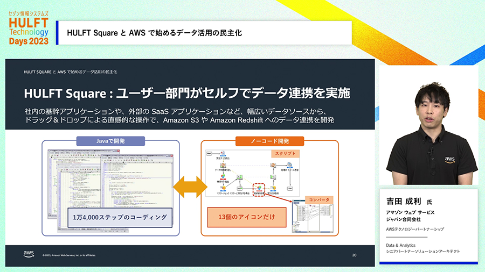The image size is (485, 272).
Task: Click the first flow icon right of Start
Action: tap(222, 154)
